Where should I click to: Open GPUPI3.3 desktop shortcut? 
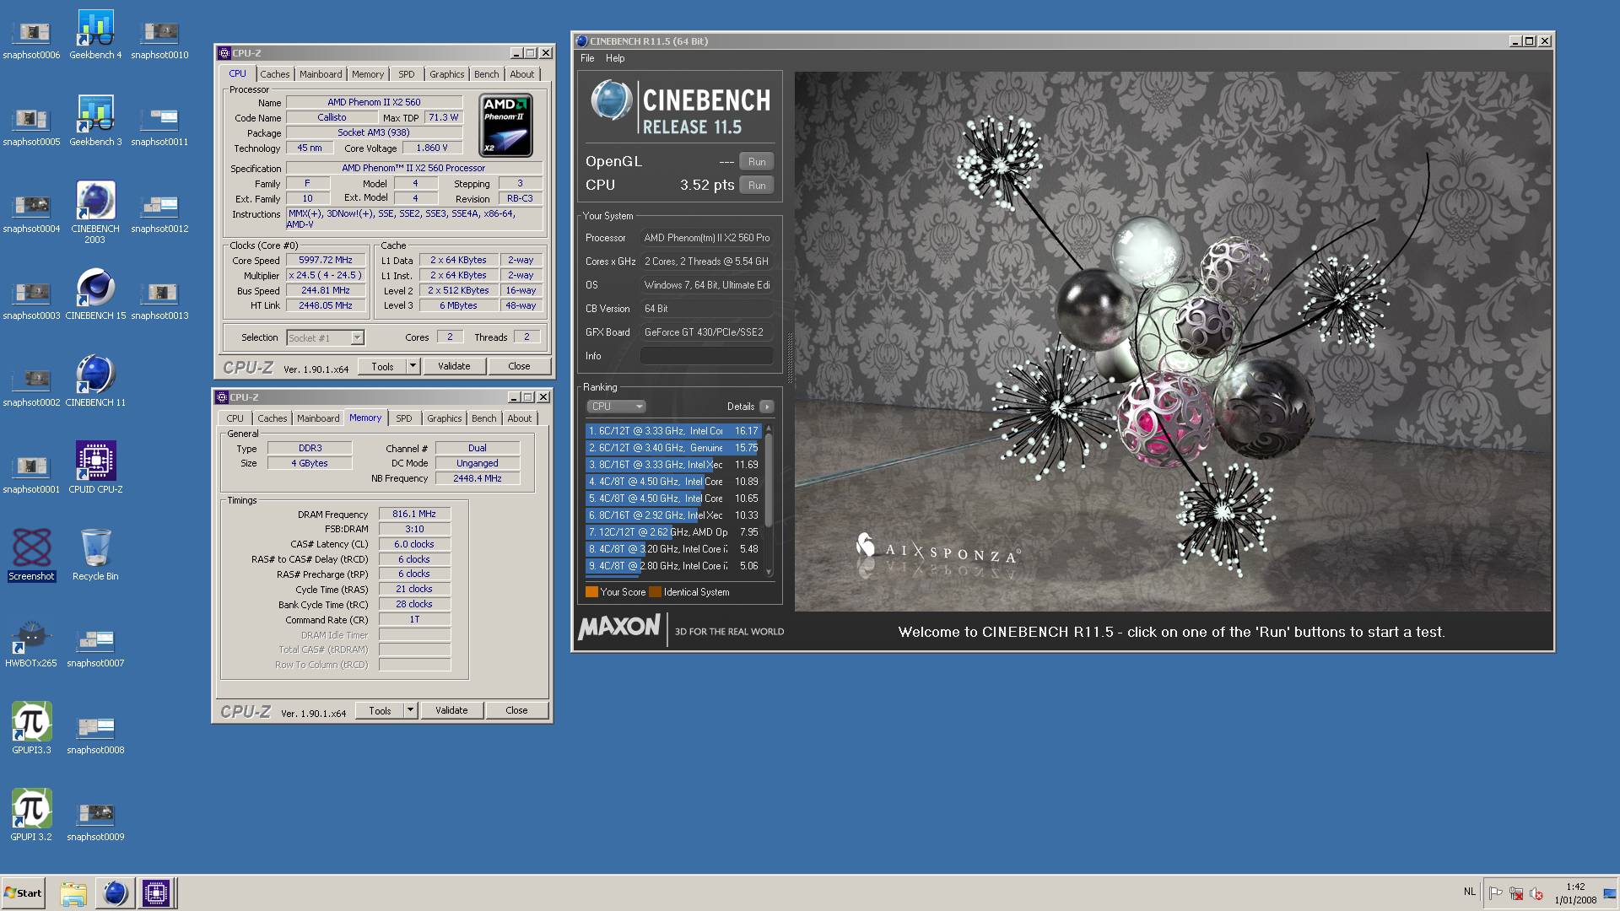(x=31, y=729)
